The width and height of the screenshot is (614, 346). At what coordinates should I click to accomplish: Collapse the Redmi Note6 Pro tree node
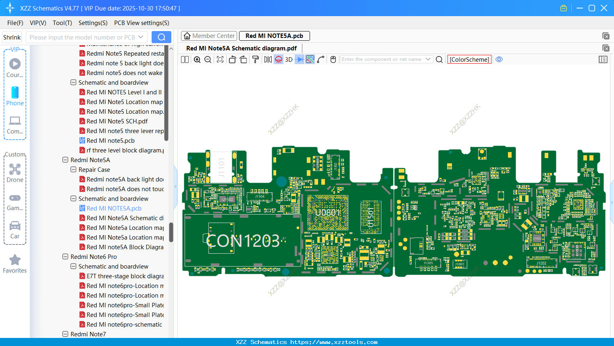coord(65,256)
